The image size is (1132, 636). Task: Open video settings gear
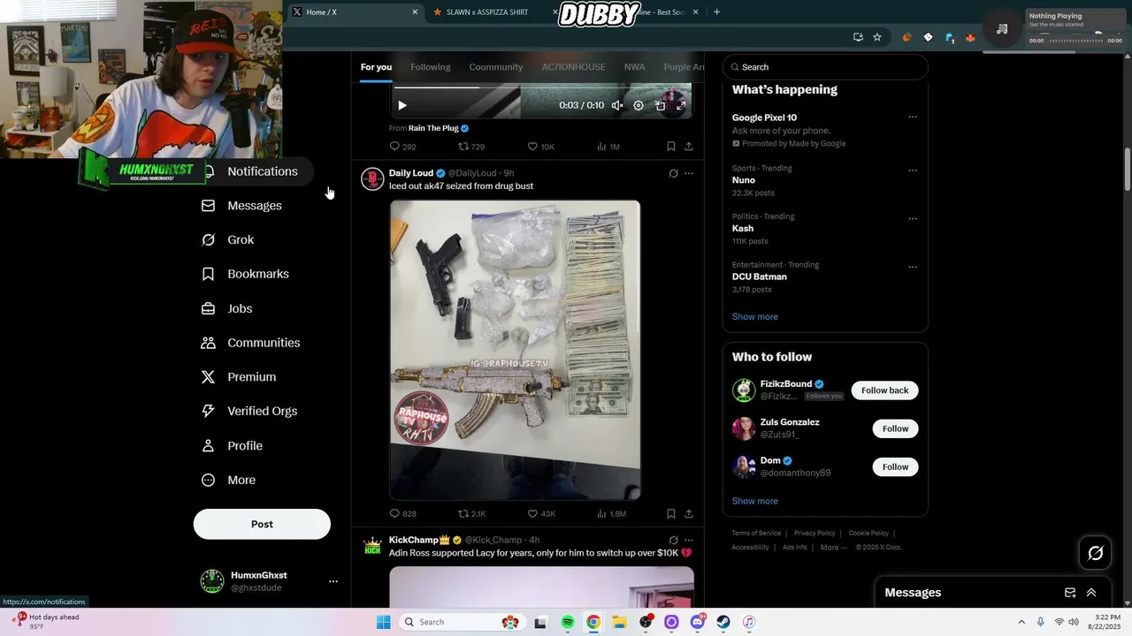click(639, 106)
